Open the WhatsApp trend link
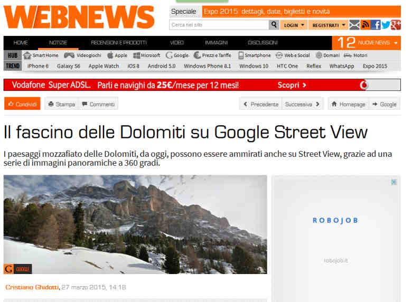The width and height of the screenshot is (412, 302). click(342, 66)
